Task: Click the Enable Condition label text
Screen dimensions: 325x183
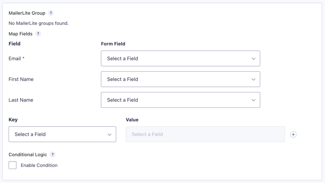Action: point(39,165)
